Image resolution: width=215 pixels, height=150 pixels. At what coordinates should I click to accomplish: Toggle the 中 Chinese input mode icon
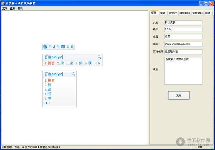click(x=50, y=47)
